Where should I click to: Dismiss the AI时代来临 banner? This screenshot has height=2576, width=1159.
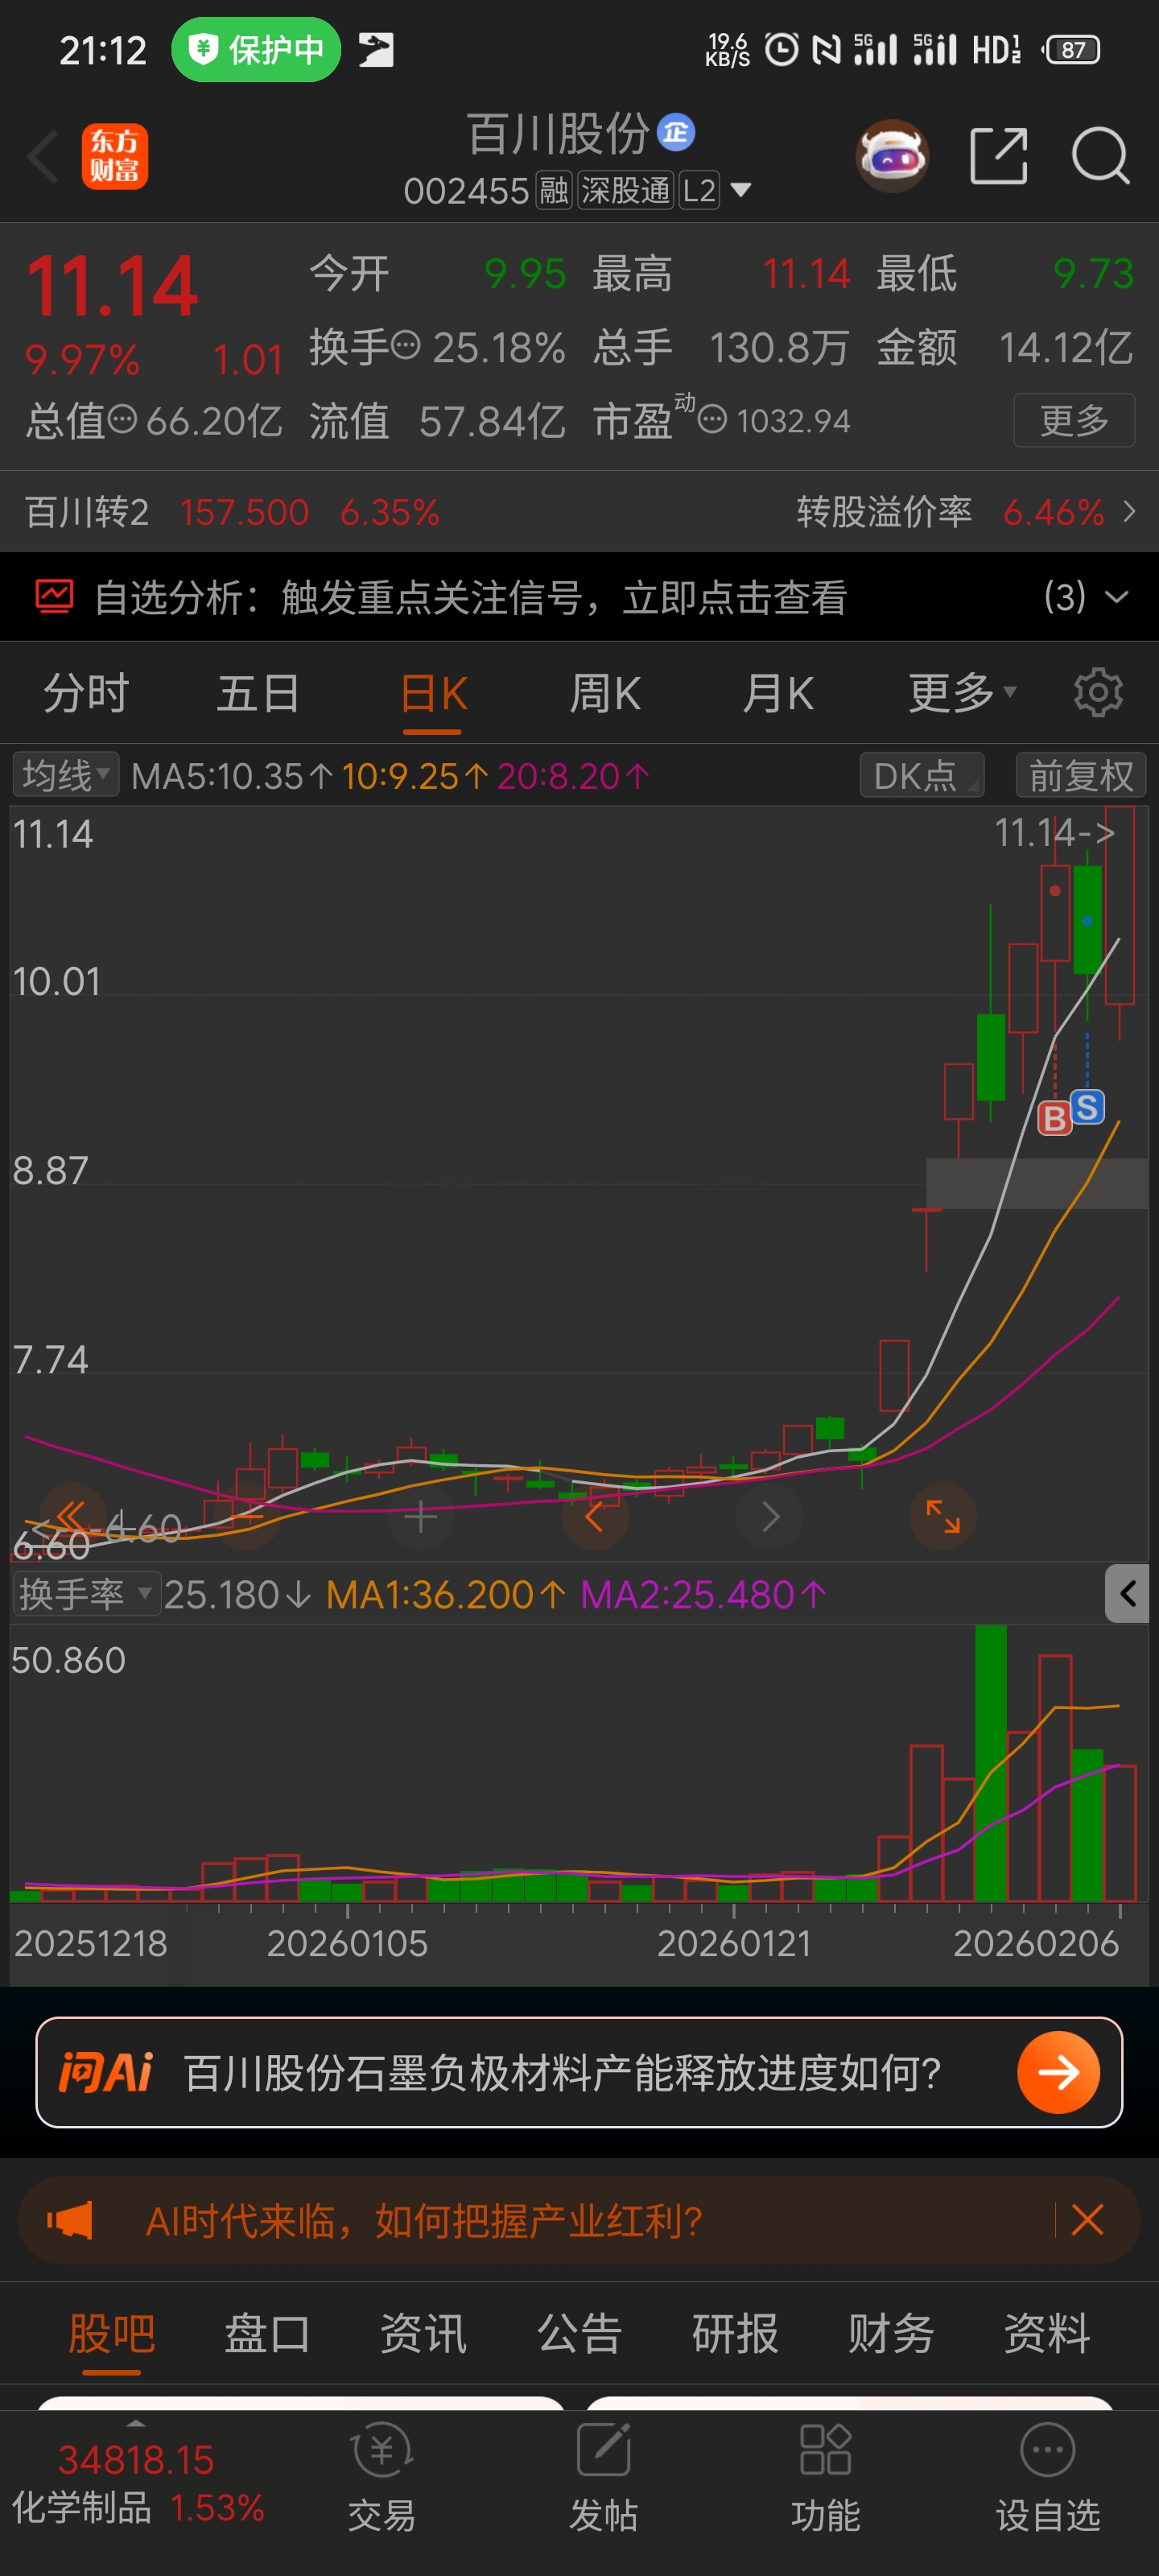coord(1087,2220)
